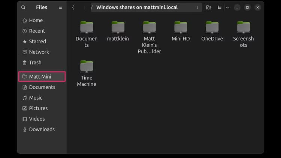Viewport: 281px width, 158px height.
Task: Open Recent in the sidebar
Action: coord(42,31)
